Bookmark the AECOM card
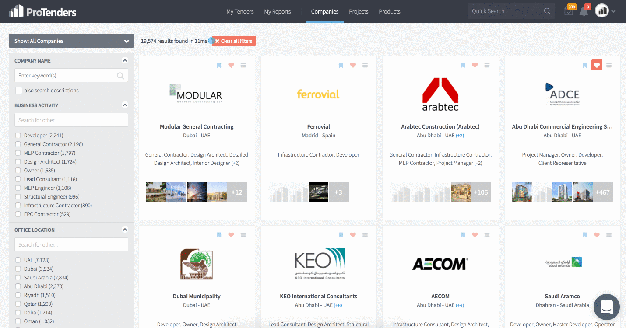The height and width of the screenshot is (328, 626). [x=463, y=235]
